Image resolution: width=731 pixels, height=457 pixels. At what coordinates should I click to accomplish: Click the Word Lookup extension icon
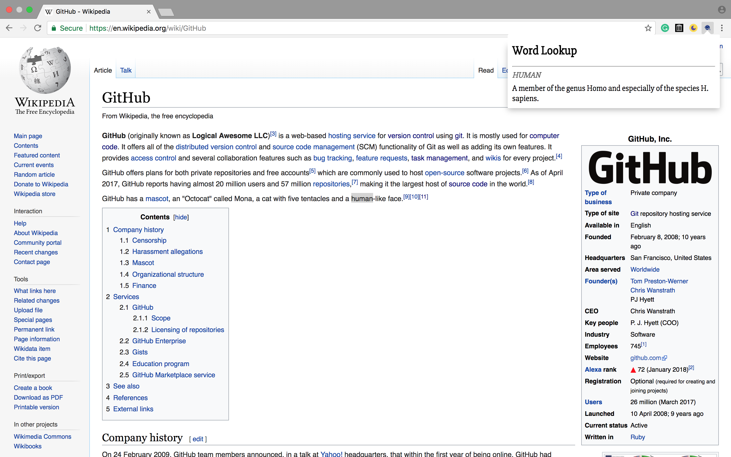click(x=707, y=28)
